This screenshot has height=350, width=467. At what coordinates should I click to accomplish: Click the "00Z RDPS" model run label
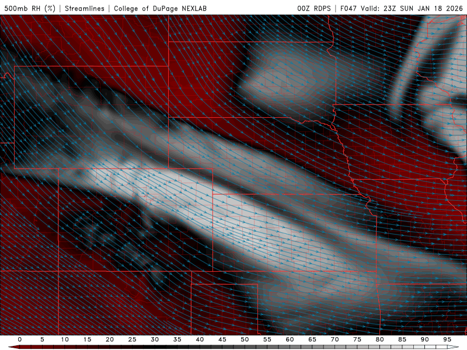tap(314, 8)
